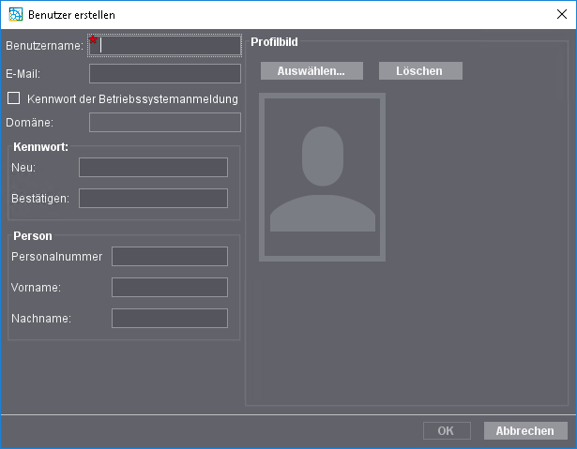Focus the Benutzername input field
Image resolution: width=577 pixels, height=449 pixels.
click(167, 46)
